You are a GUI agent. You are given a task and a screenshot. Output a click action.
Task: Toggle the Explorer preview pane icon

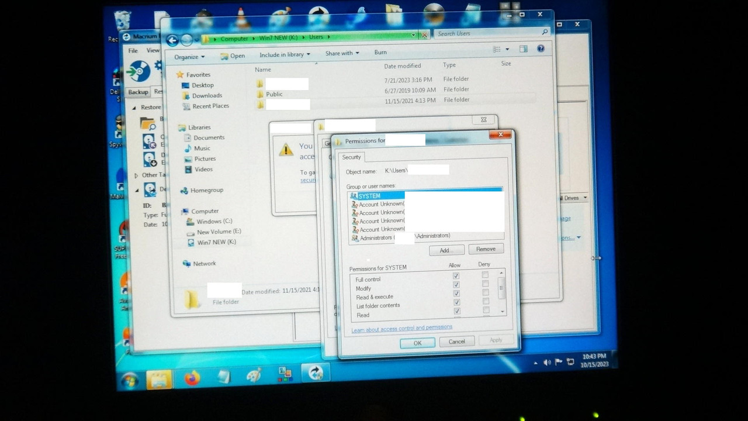524,49
